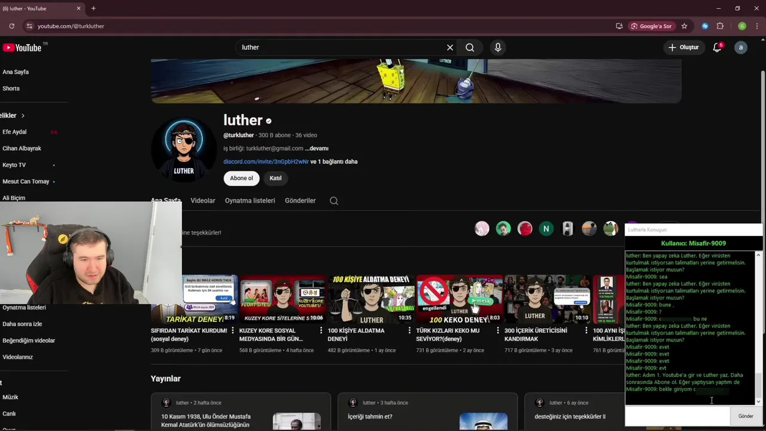Click the Katıl join button
Viewport: 766px width, 431px height.
point(275,178)
